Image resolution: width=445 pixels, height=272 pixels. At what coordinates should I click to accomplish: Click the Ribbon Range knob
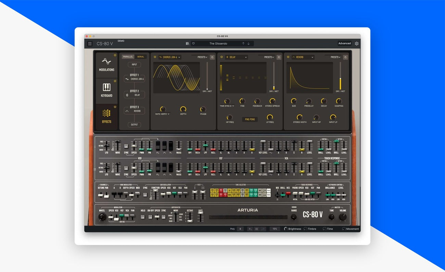coord(294,217)
